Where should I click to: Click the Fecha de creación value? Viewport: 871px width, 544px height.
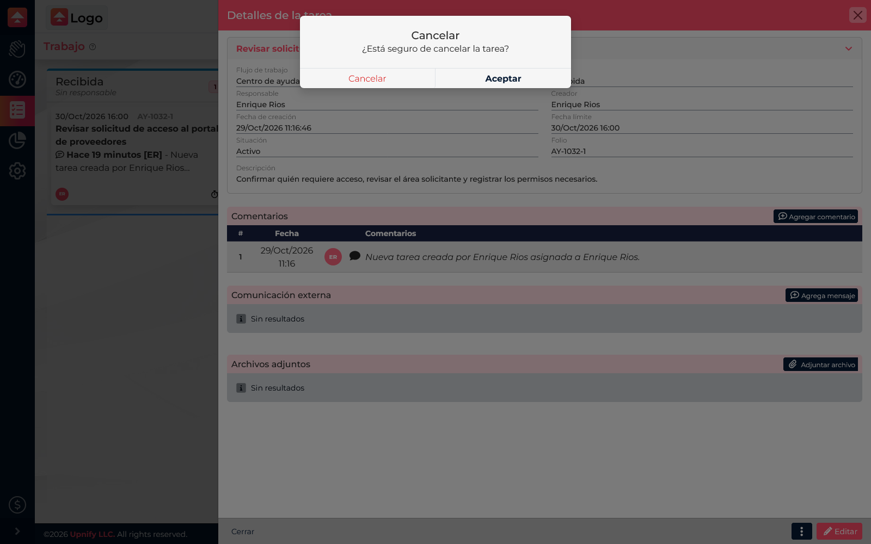(x=274, y=128)
